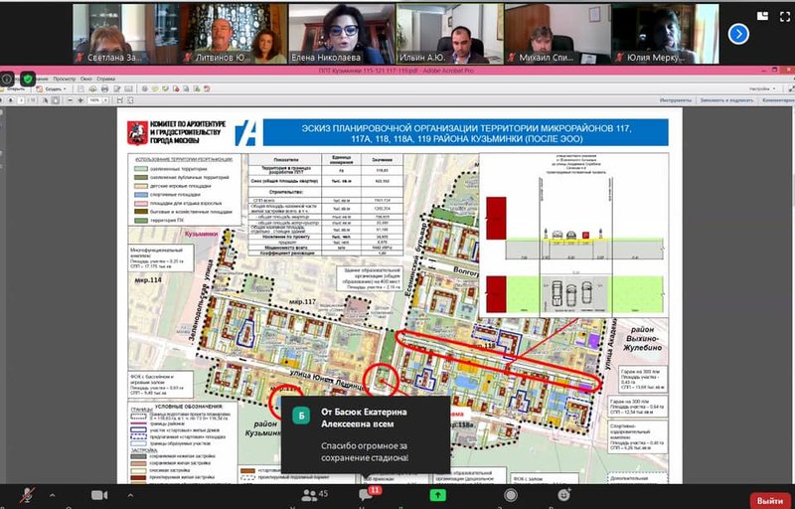
Task: Click green encryption shield icon
Action: click(x=28, y=80)
